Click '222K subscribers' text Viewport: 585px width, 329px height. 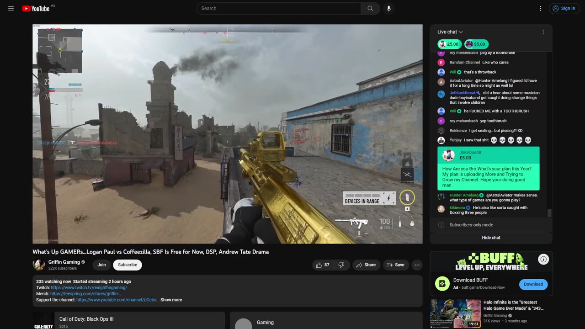63,268
